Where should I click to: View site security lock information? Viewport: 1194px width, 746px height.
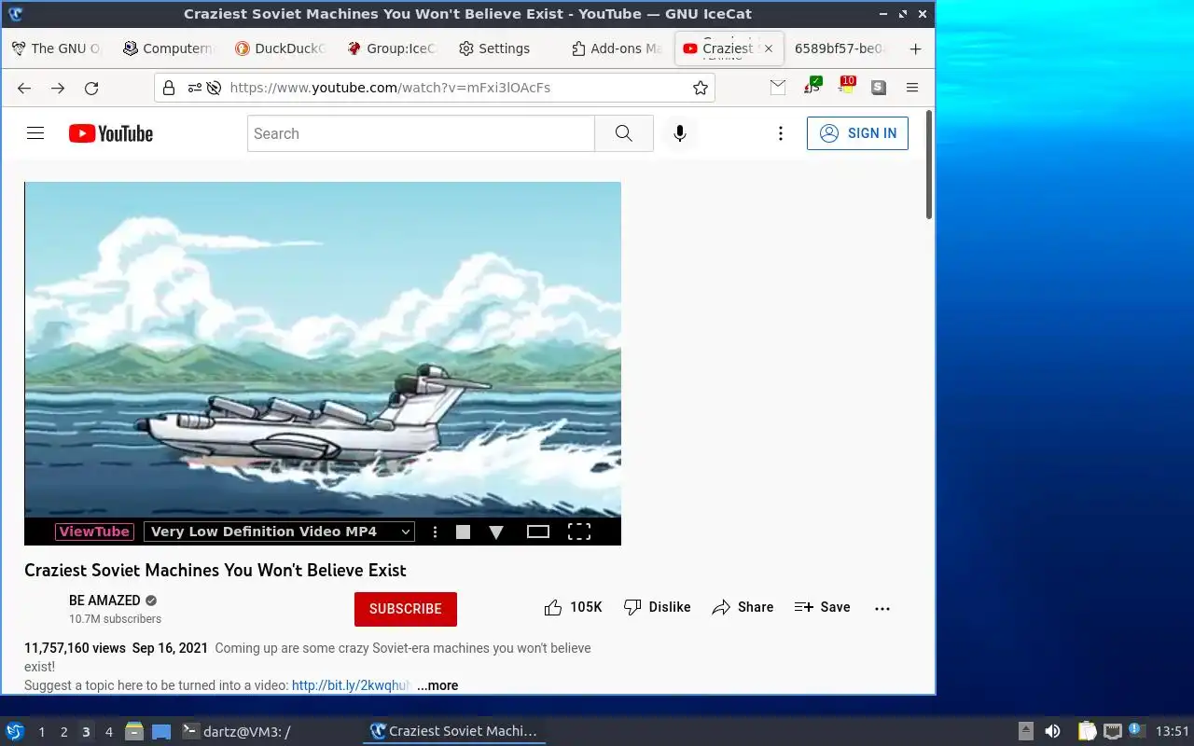coord(169,88)
